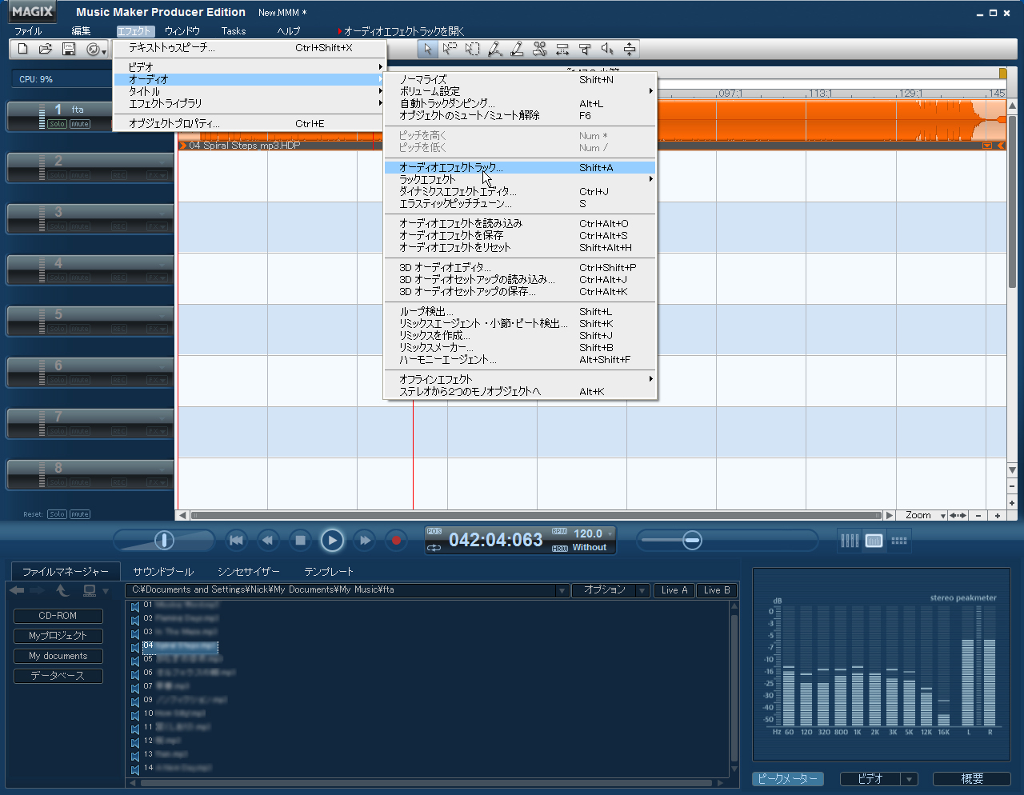This screenshot has width=1024, height=795.
Task: Click the Open file folder icon
Action: click(x=46, y=50)
